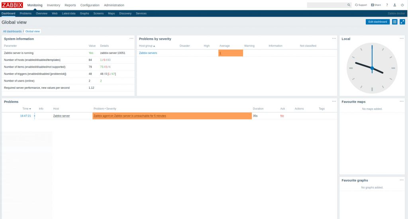
Task: Sort by the Host group column header
Action: click(x=147, y=46)
